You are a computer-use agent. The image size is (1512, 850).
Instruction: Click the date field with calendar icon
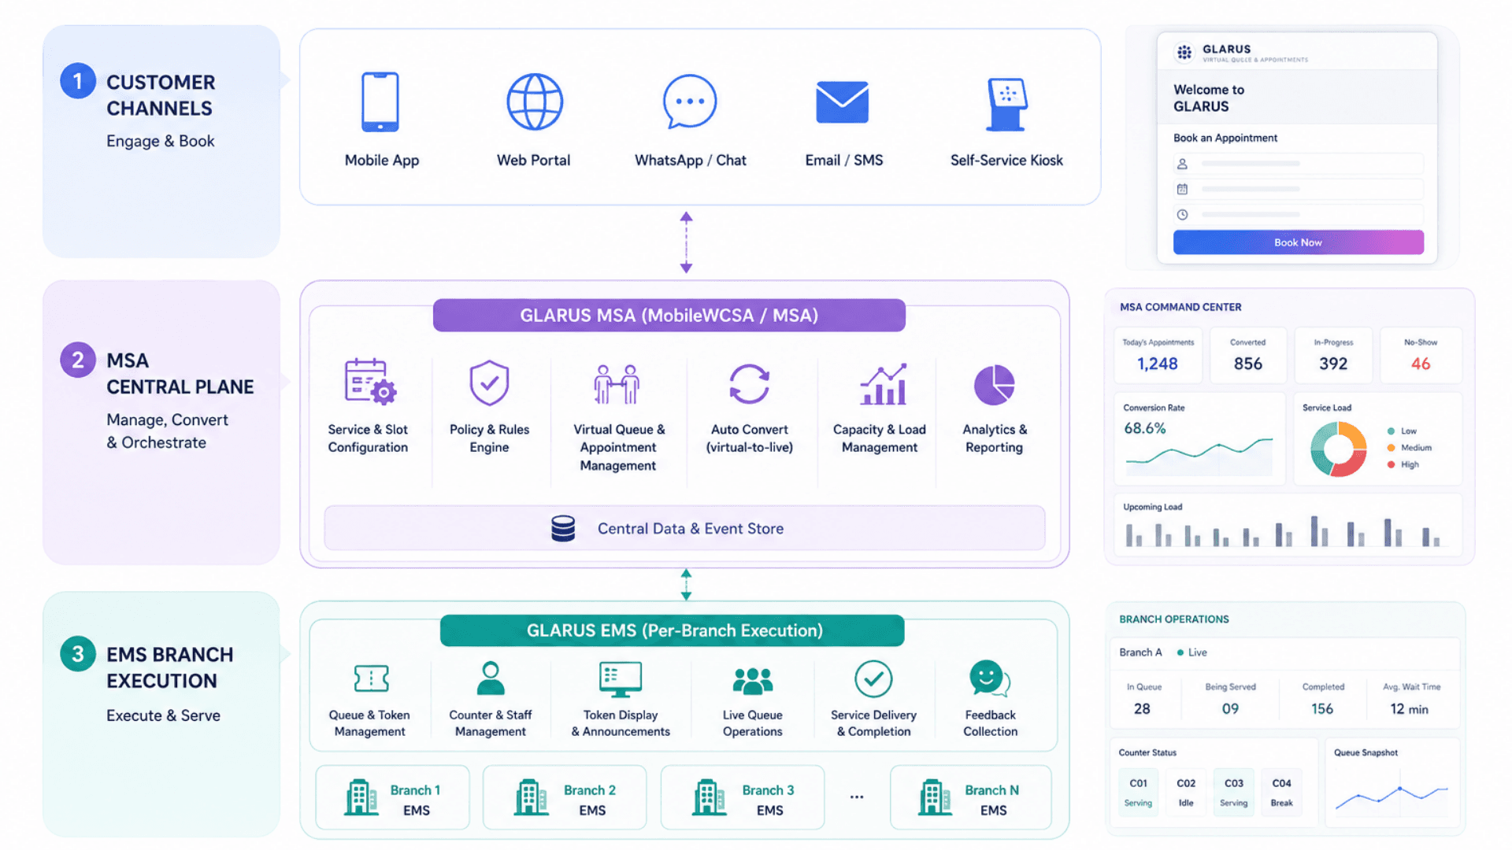1298,189
